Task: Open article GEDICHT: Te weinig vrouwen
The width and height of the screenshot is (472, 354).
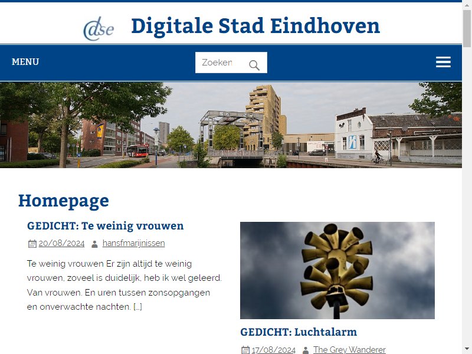Action: click(x=106, y=226)
